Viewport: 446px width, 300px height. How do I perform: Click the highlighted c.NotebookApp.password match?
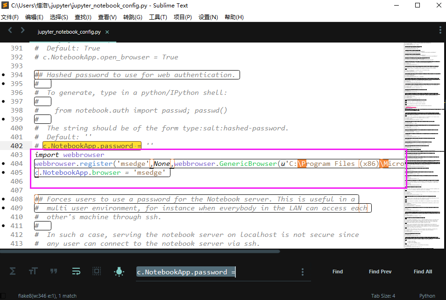pyautogui.click(x=92, y=146)
